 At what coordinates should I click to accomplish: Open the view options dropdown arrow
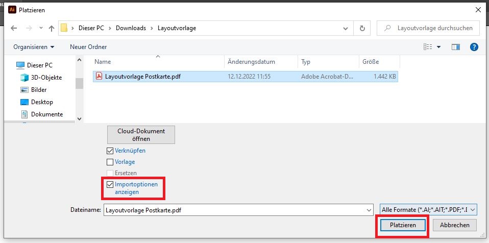[438, 47]
